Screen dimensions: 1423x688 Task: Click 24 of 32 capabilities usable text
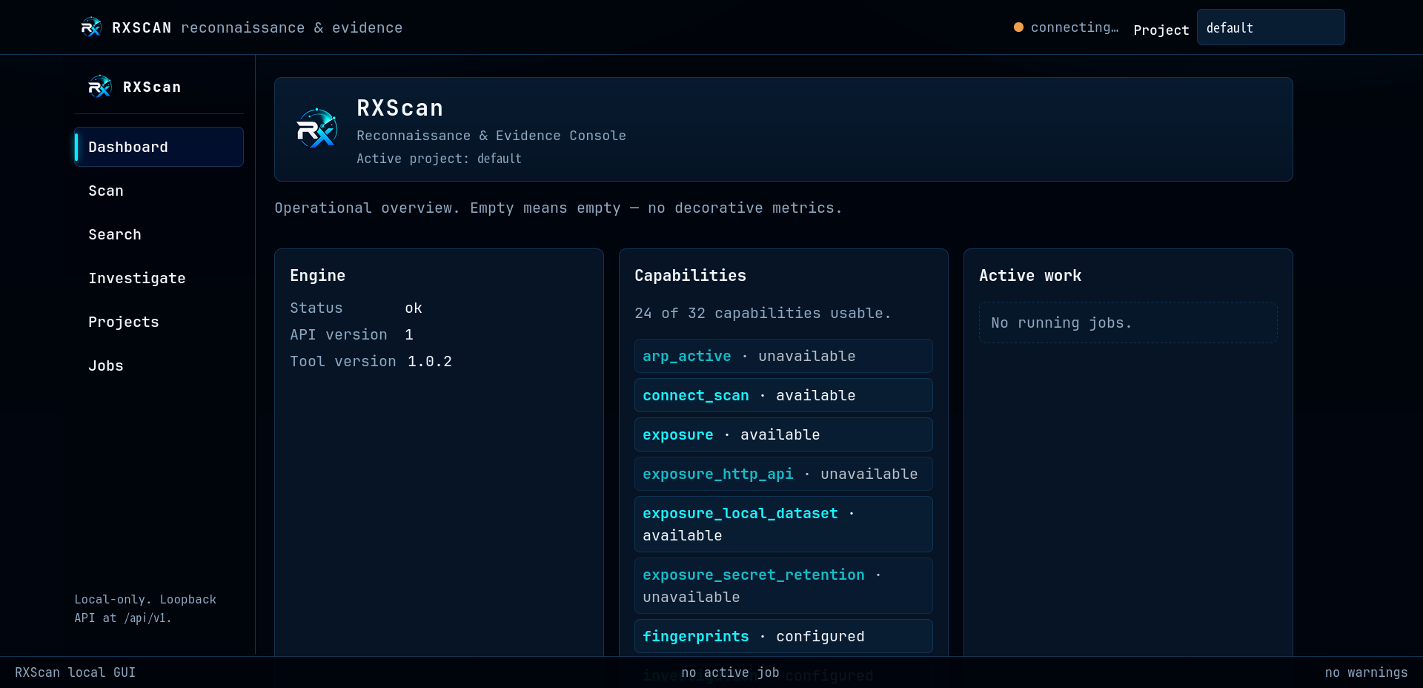click(x=763, y=313)
